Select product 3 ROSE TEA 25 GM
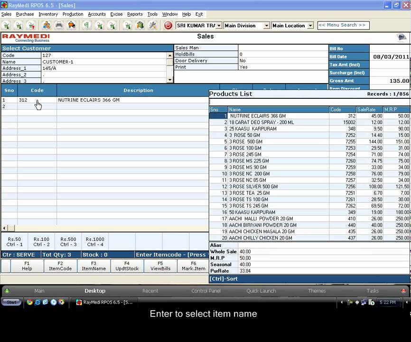 pos(309,193)
